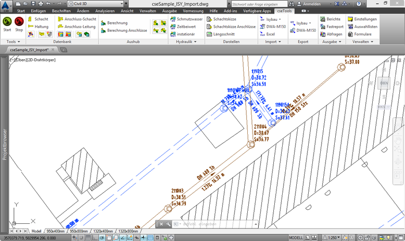Screen dimensions: 405x241
Task: Click the new drawing tab plus button
Action: tap(64, 50)
